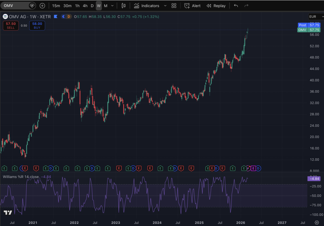This screenshot has width=324, height=226.
Task: Click the TradingView logo on the chart
Action: point(8,213)
